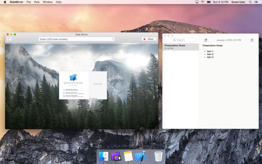Select the Presentation Notes entry in list
This screenshot has height=164, width=262.
[x=180, y=47]
